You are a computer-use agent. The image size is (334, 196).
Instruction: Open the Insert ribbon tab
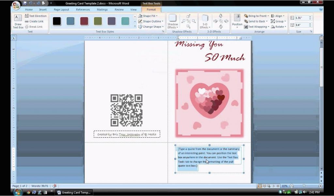(43, 9)
